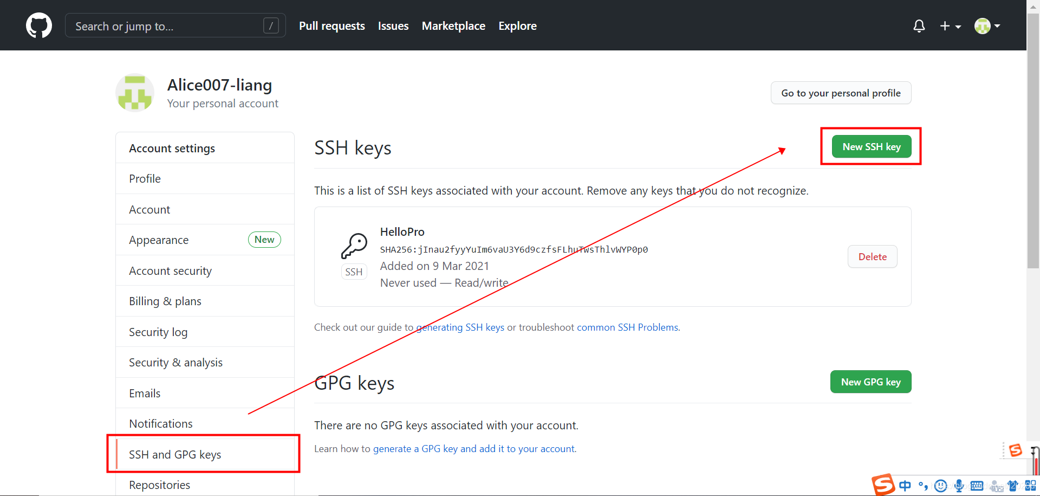Open Explore
This screenshot has width=1040, height=496.
point(517,26)
